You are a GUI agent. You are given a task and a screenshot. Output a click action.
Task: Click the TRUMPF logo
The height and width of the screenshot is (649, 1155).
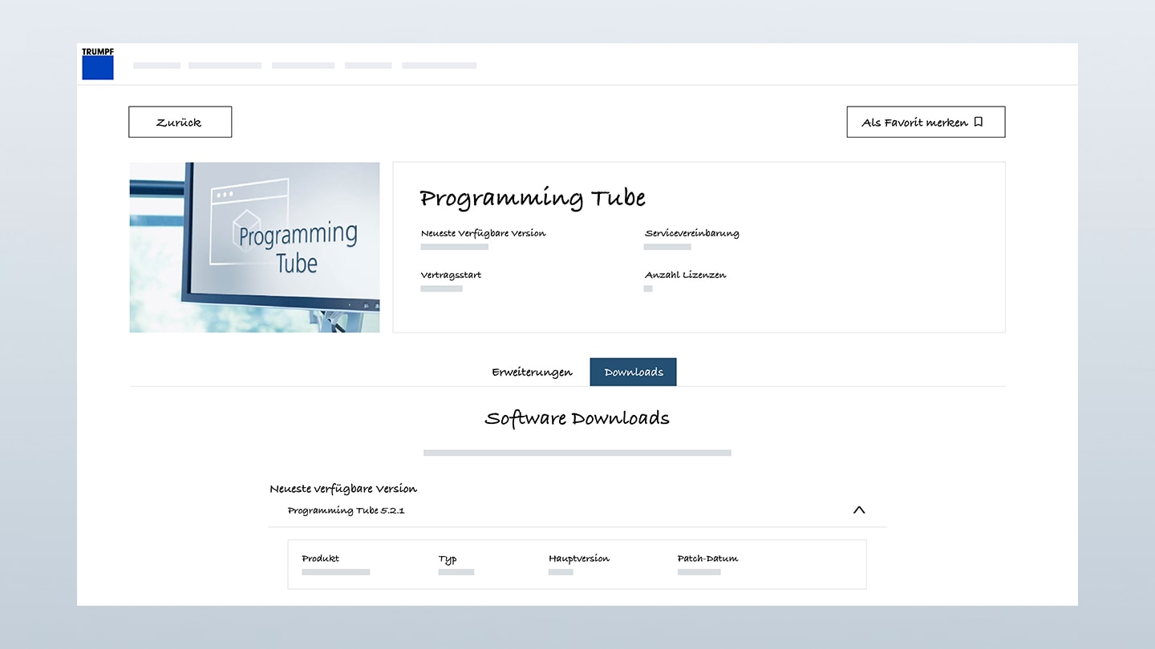(98, 64)
